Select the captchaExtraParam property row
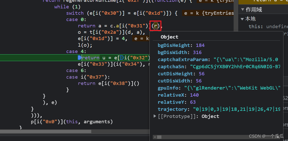This screenshot has height=141, width=288. (x=218, y=60)
